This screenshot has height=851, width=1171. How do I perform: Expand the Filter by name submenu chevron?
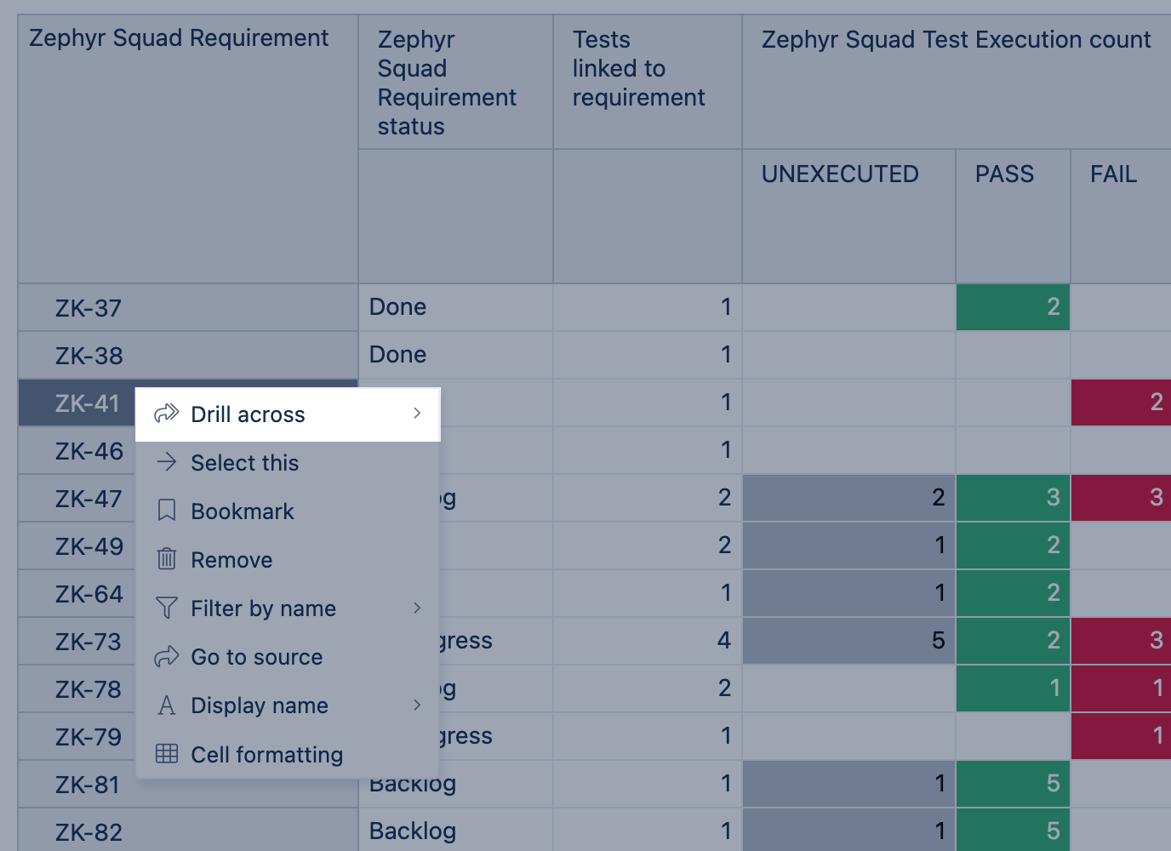coord(417,608)
